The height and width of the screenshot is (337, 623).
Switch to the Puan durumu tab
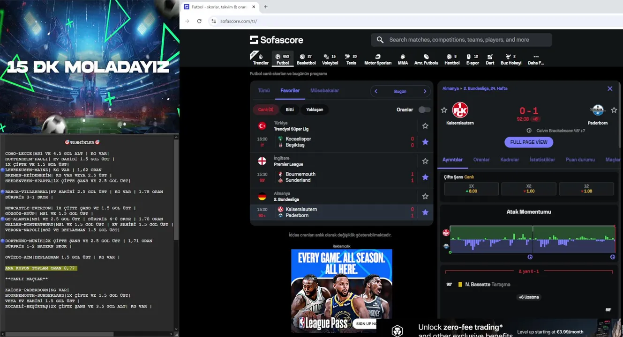coord(580,160)
